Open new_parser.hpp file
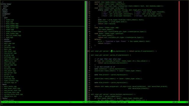The width and height of the screenshot is (189, 106). tap(10, 73)
